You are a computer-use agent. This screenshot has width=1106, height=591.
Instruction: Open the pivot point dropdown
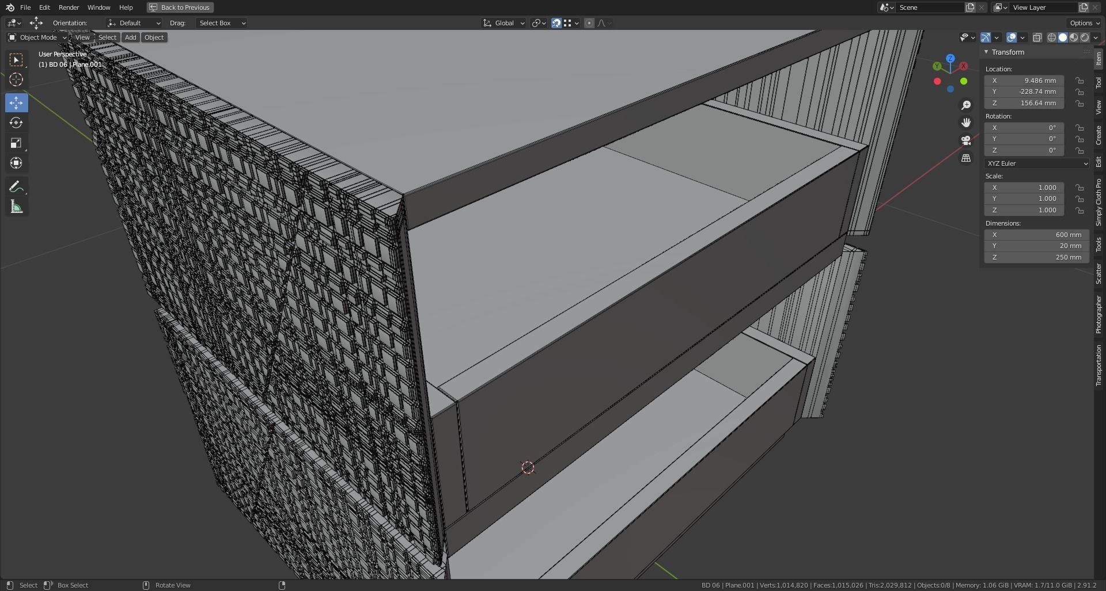pos(539,23)
